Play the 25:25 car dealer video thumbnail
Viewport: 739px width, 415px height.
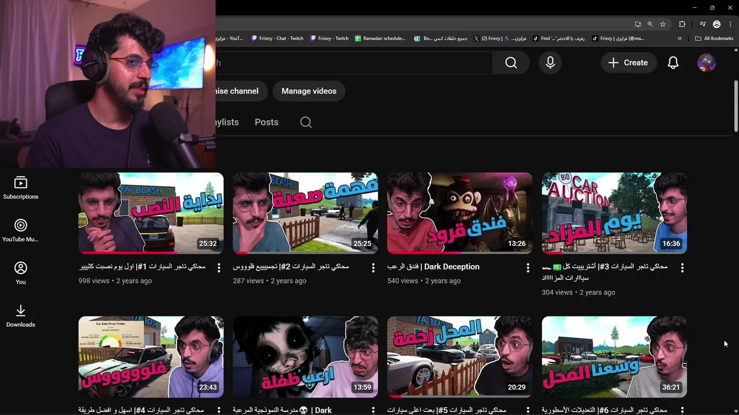pyautogui.click(x=305, y=213)
